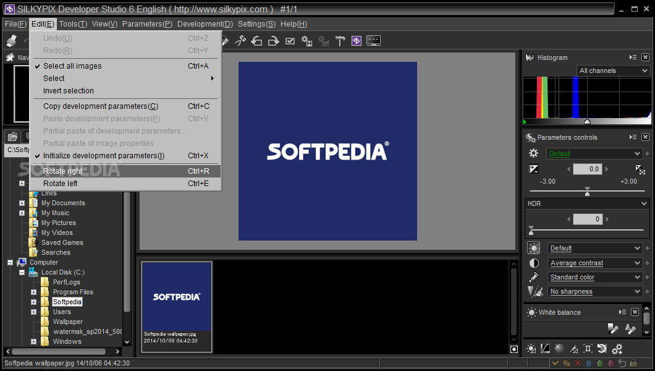Expand the My Documents tree node
This screenshot has width=655, height=371.
(x=22, y=203)
